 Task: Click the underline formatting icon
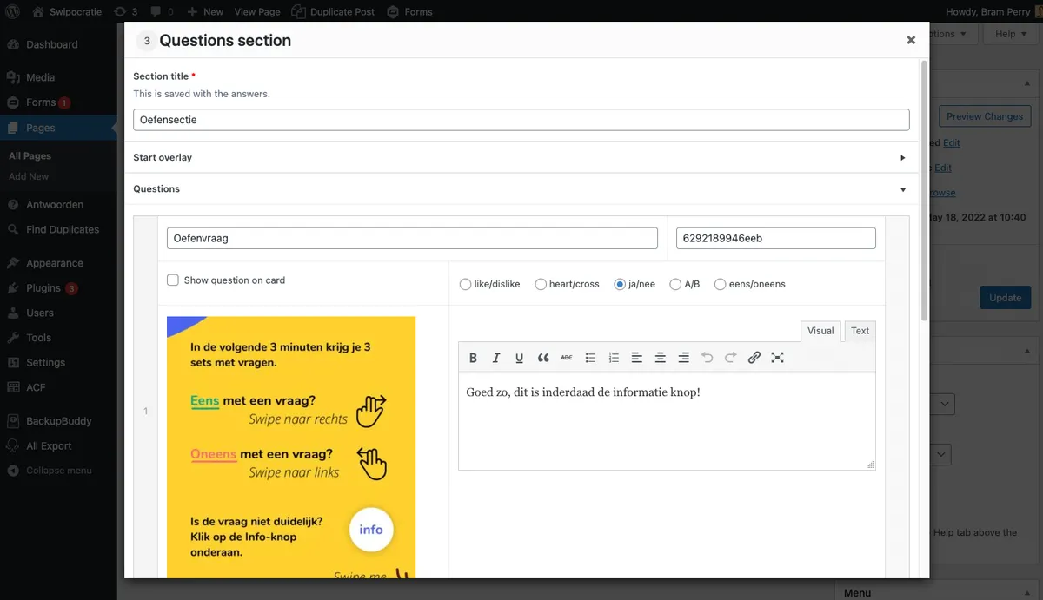click(x=519, y=358)
